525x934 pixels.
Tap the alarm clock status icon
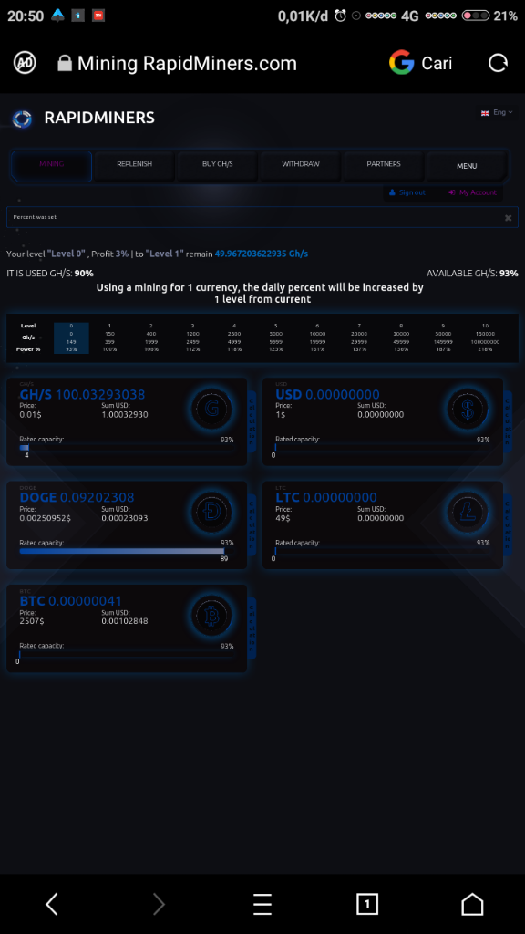pos(341,16)
